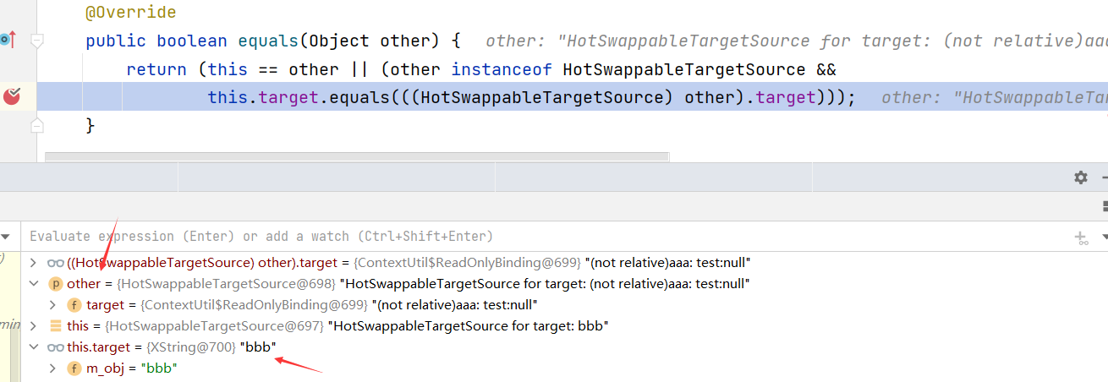Click glasses icon of 'this.target' watch
Viewport: 1108px width, 382px height.
click(56, 347)
